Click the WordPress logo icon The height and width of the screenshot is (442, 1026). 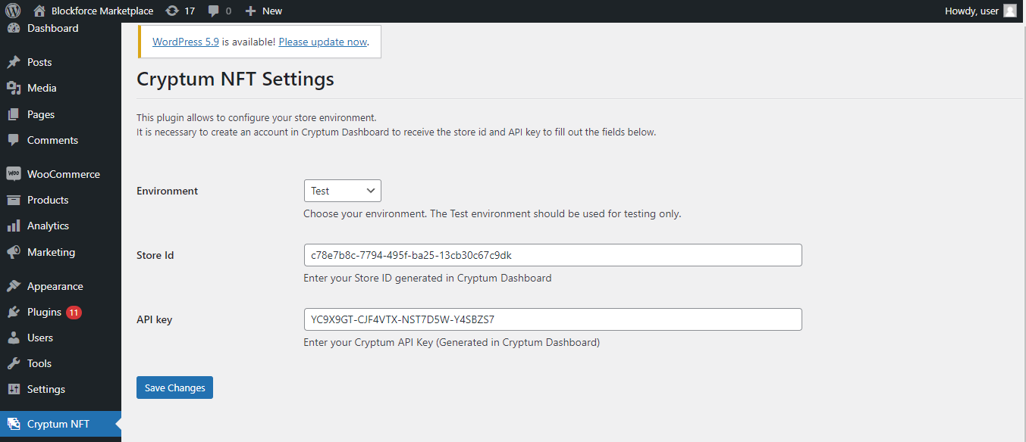click(13, 11)
